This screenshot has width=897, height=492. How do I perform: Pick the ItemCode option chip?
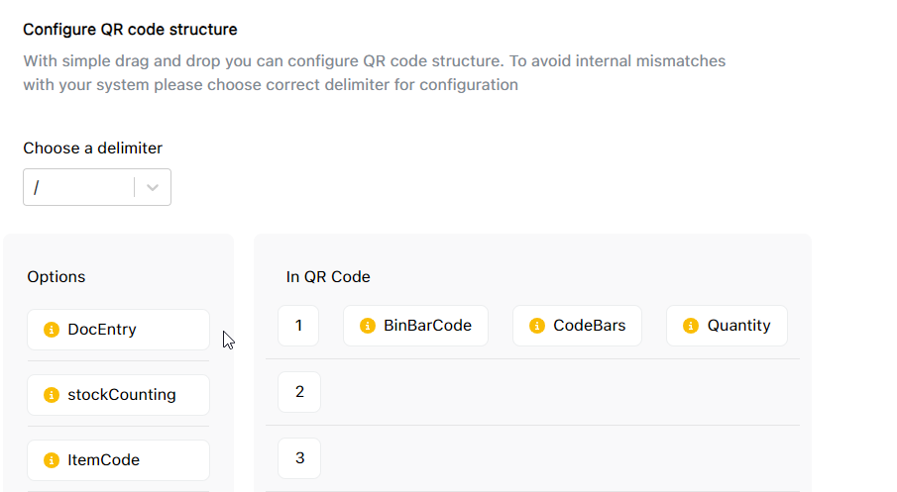pos(118,460)
